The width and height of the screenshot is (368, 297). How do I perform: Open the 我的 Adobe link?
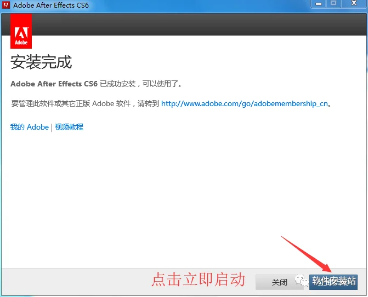[x=29, y=127]
